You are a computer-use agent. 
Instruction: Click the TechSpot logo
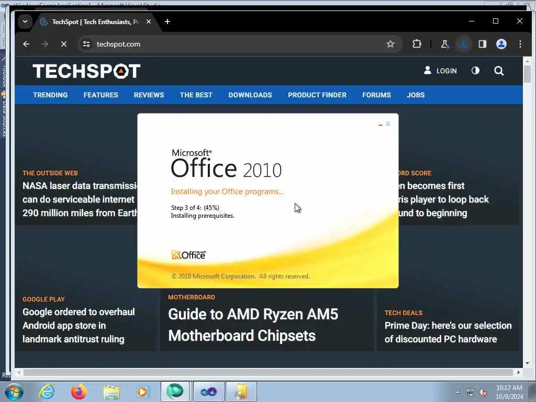click(x=86, y=71)
